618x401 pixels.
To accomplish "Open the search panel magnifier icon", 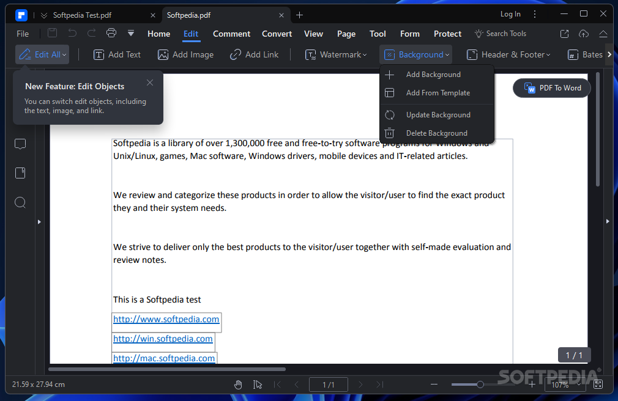I will coord(20,202).
